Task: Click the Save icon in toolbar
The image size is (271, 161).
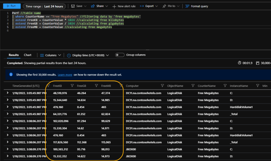Action: pos(73,6)
